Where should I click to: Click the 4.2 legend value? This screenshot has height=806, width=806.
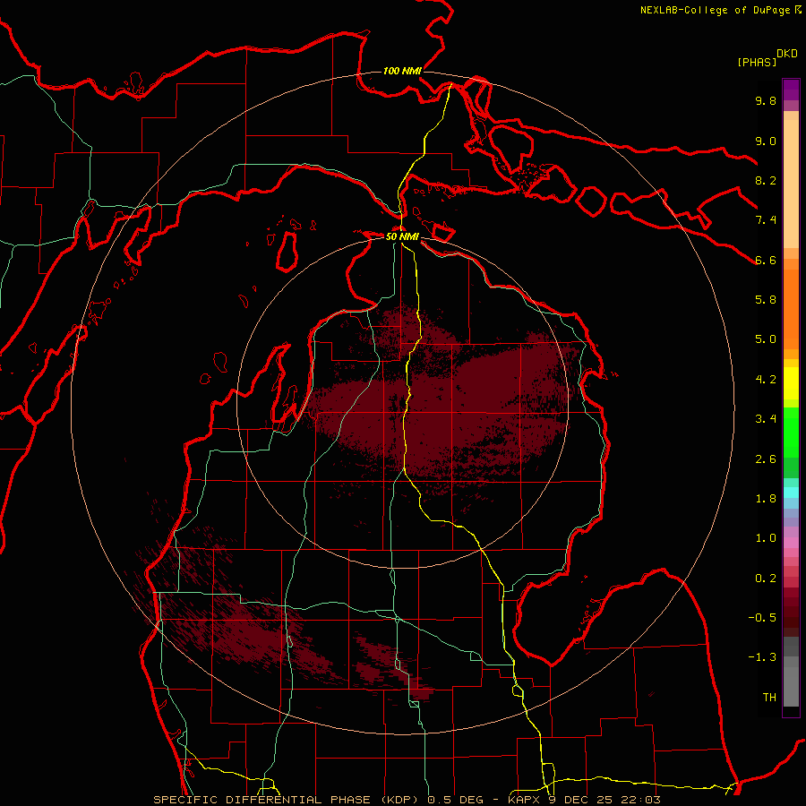coord(766,380)
